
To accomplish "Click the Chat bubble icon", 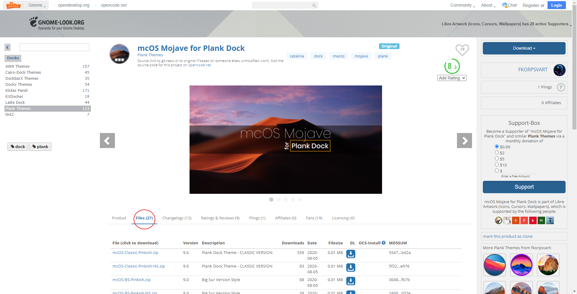I will (504, 5).
